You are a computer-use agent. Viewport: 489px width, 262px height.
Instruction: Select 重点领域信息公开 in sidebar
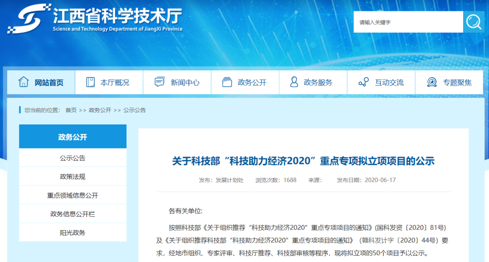click(x=72, y=195)
